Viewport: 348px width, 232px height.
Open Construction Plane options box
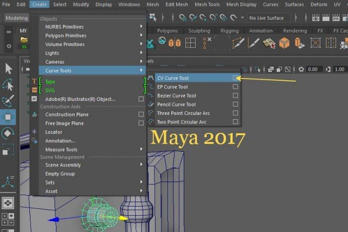click(x=141, y=114)
